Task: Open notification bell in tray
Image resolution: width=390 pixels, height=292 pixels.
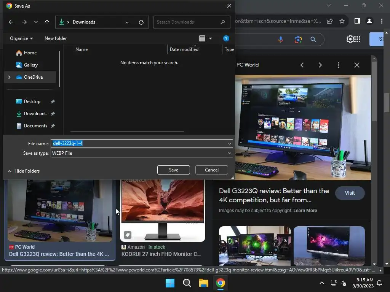Action: tap(379, 283)
